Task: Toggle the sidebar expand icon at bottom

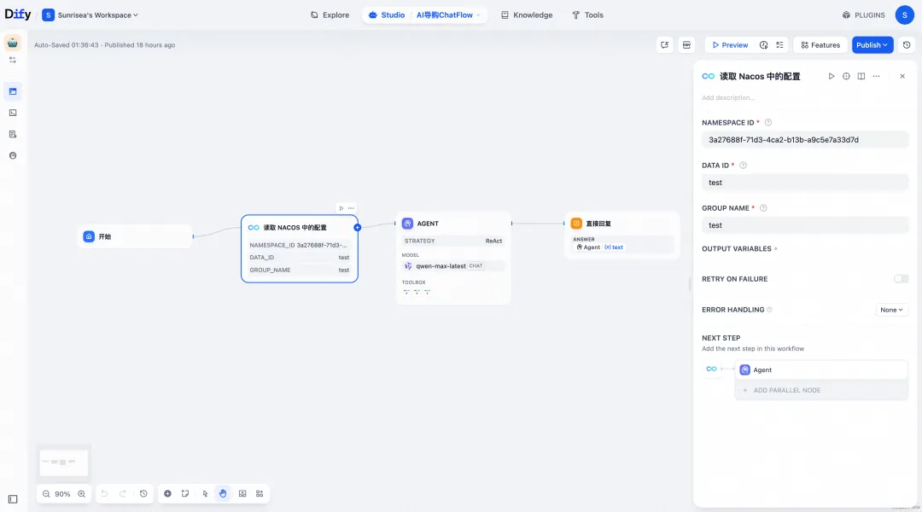Action: [12, 499]
